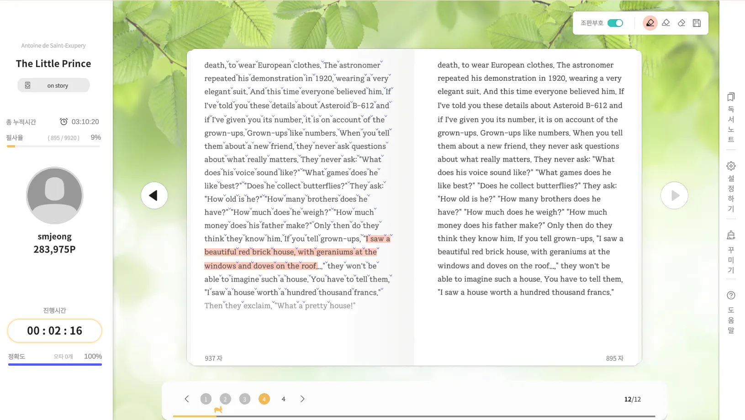745x420 pixels.
Task: Open the 독서노트 reading note panel
Action: [731, 117]
